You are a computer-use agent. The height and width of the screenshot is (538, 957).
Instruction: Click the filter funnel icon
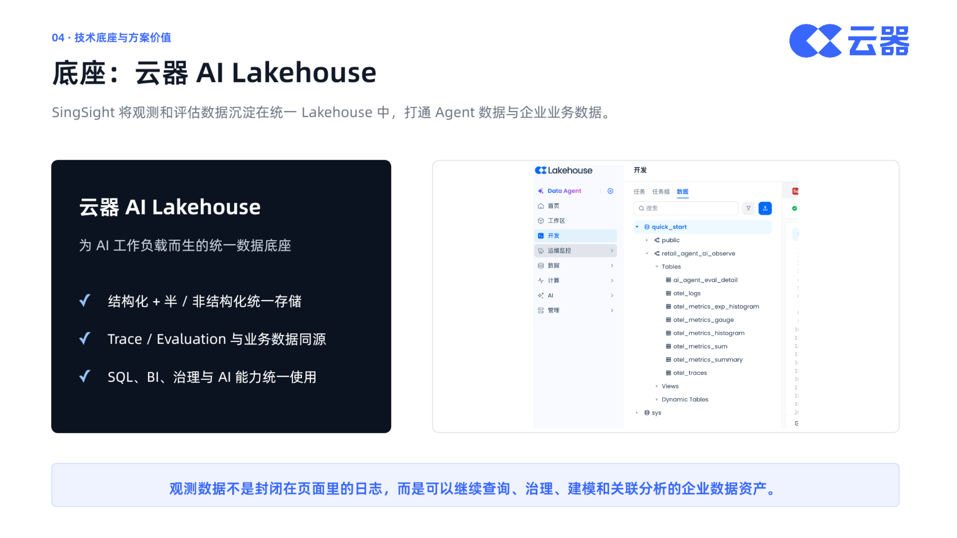click(x=748, y=208)
